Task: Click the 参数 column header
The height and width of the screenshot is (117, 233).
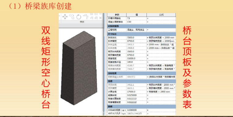Action: [117, 15]
